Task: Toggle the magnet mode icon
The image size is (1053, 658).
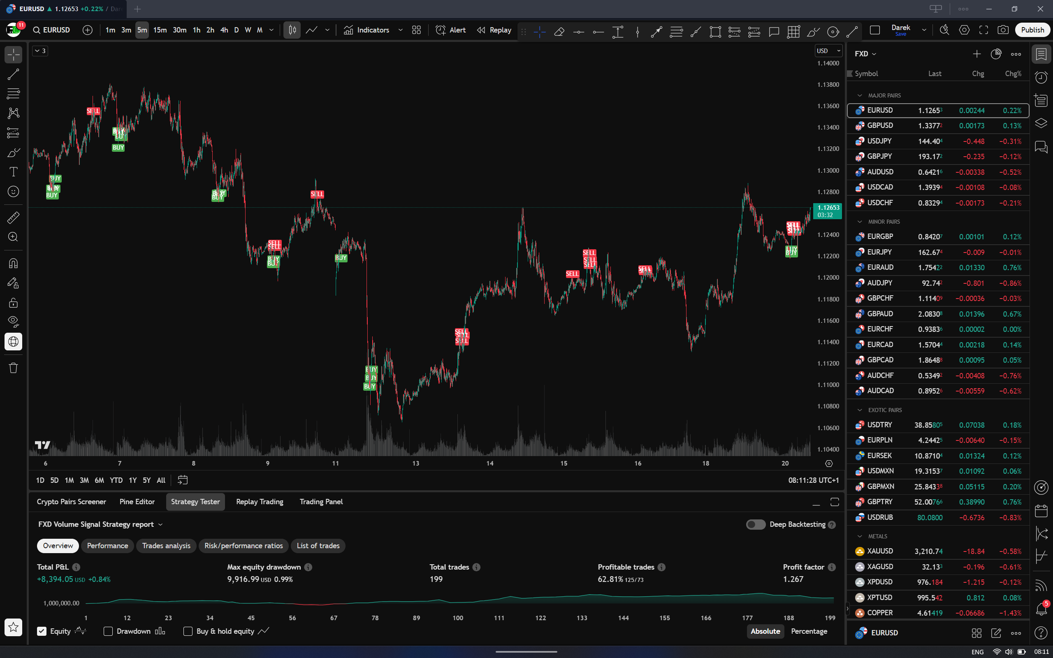Action: coord(14,263)
